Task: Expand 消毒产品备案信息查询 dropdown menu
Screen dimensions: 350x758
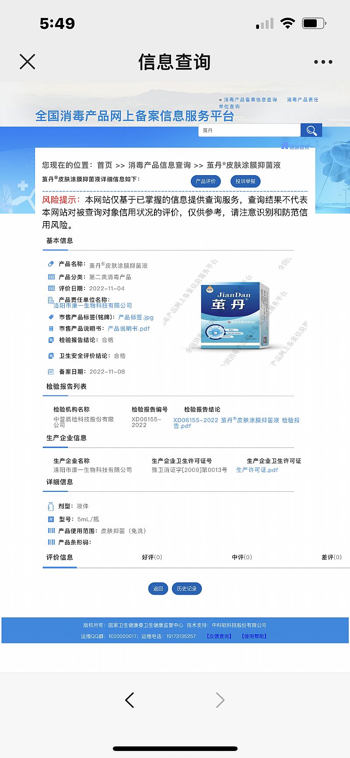Action: (x=249, y=100)
